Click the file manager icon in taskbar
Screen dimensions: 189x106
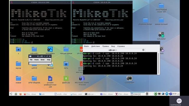coord(16,94)
